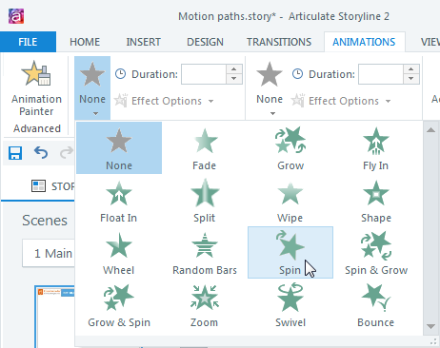Viewport: 440px width, 348px height.
Task: Decrease exit animation duration
Action: 411,79
